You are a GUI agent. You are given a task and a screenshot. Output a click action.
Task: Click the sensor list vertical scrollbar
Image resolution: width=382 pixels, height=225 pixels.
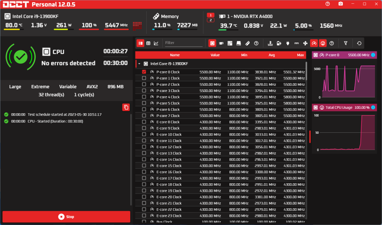coord(306,71)
